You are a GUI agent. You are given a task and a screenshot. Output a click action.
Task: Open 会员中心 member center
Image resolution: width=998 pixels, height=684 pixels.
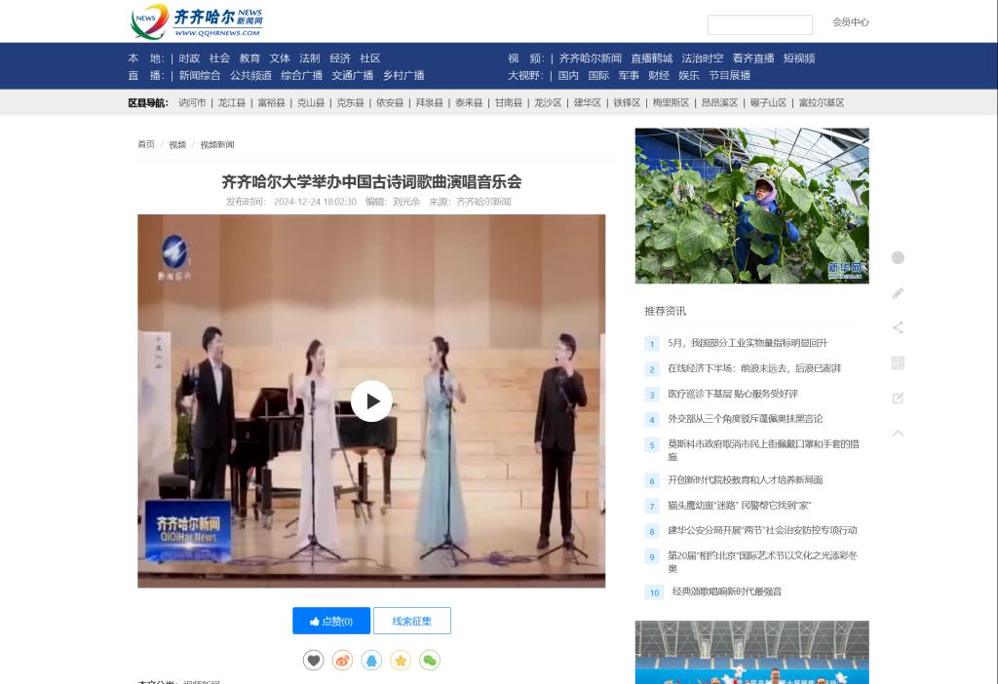pyautogui.click(x=850, y=22)
